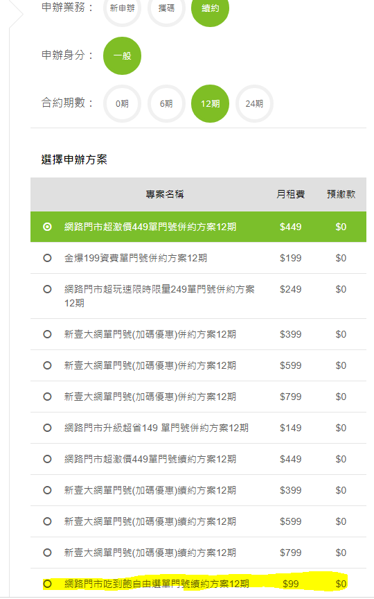Pick the 網路門市超激價449 續約方案 radio
374x599 pixels.
(x=47, y=459)
